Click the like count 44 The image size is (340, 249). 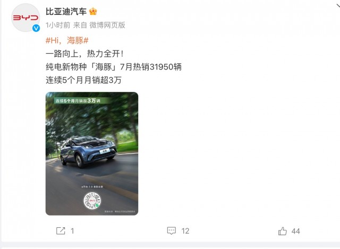(x=296, y=231)
